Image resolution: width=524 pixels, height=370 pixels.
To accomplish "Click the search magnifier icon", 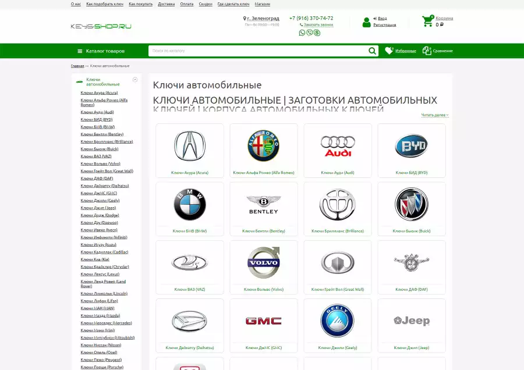I will [x=372, y=51].
